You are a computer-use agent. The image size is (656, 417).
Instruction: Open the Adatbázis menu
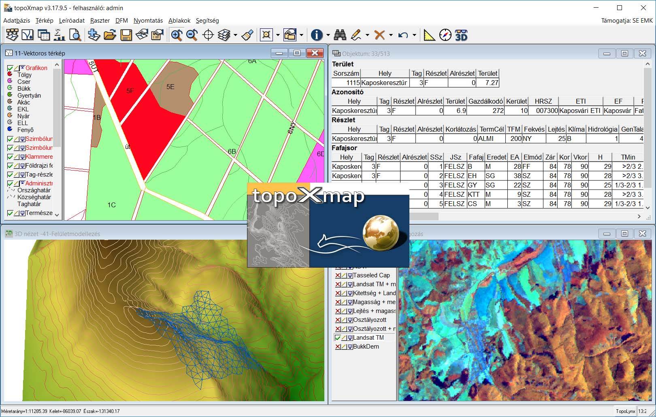(17, 20)
